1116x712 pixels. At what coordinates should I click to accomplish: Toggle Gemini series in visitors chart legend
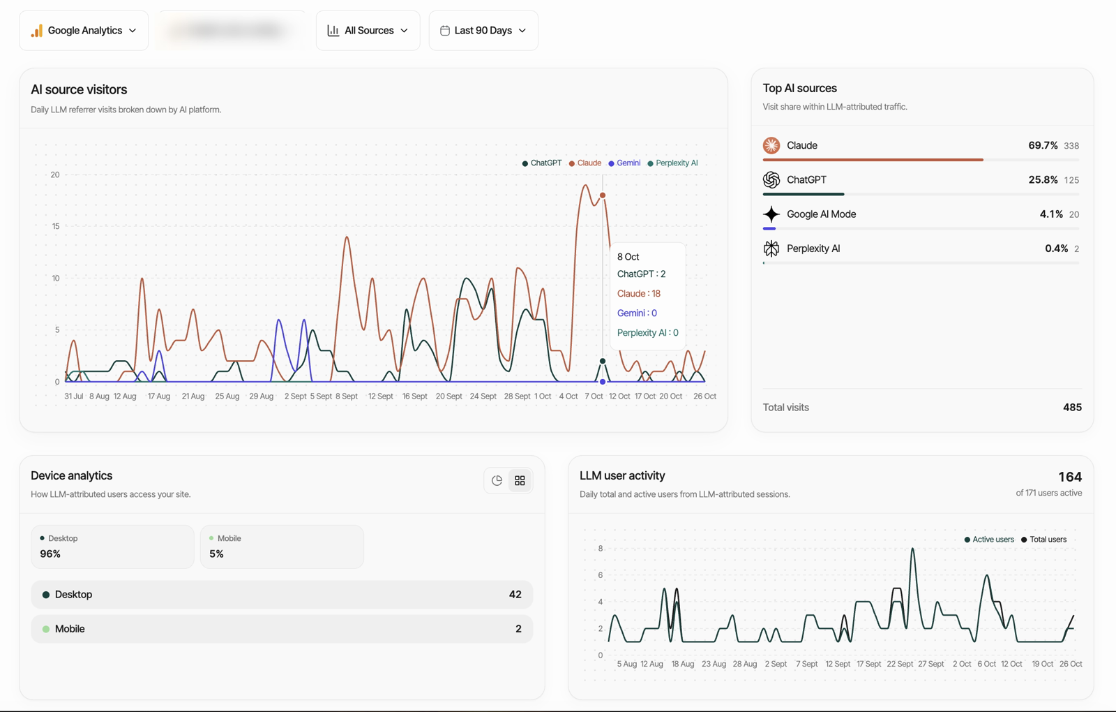point(624,163)
